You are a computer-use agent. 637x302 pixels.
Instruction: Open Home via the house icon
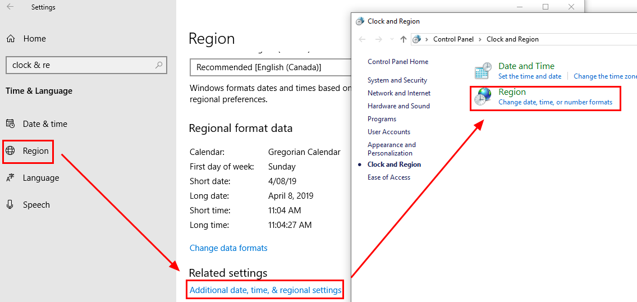pyautogui.click(x=11, y=39)
